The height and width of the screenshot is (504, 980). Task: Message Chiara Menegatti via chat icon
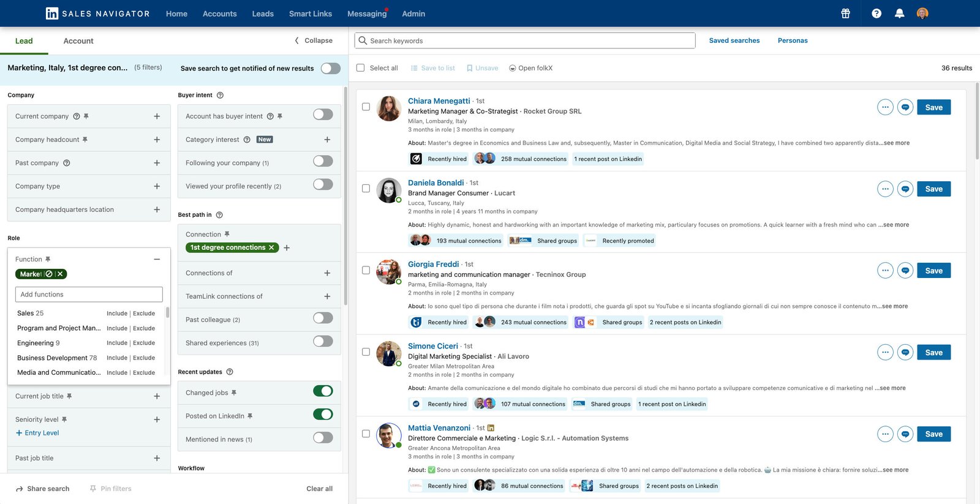(905, 107)
